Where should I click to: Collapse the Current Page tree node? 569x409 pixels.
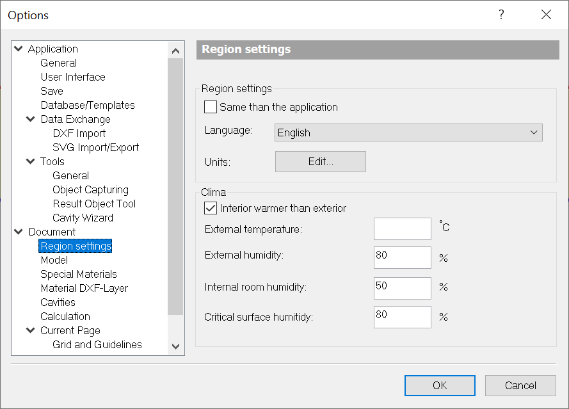click(31, 330)
